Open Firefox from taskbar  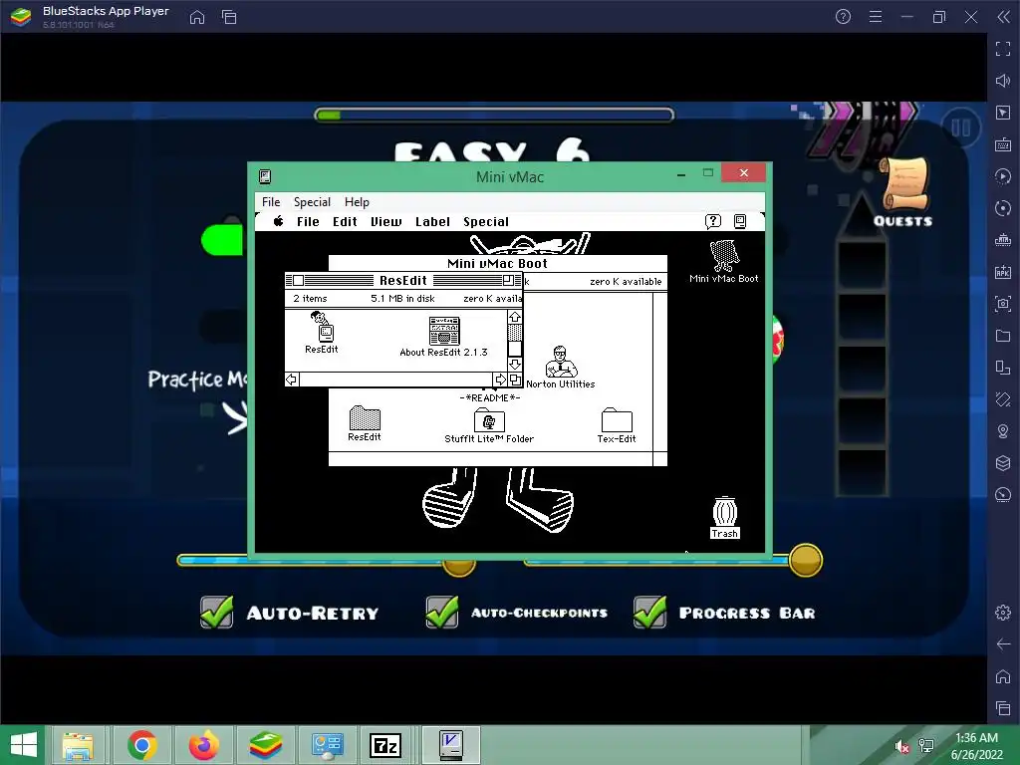pos(203,745)
